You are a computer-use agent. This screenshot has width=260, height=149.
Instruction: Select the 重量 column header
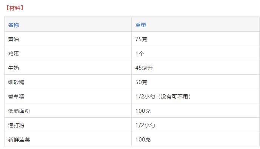coord(195,25)
